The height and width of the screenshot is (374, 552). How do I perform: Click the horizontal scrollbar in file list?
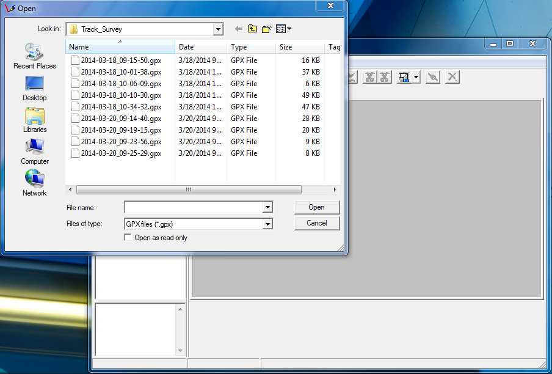click(x=188, y=189)
